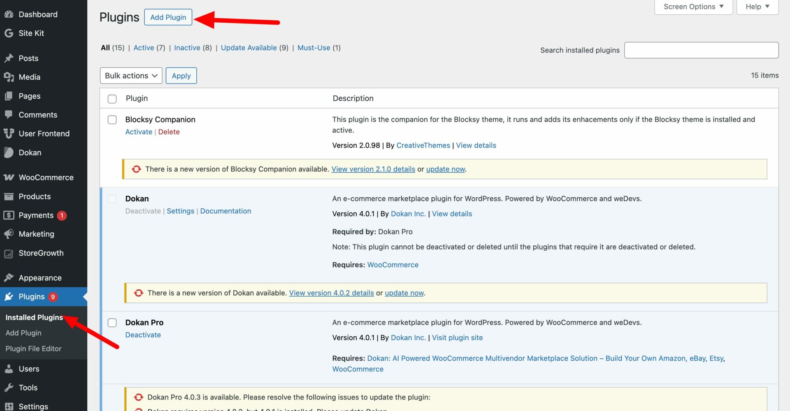Check the Blocksy Companion plugin checkbox
This screenshot has height=411, width=790.
click(x=112, y=120)
